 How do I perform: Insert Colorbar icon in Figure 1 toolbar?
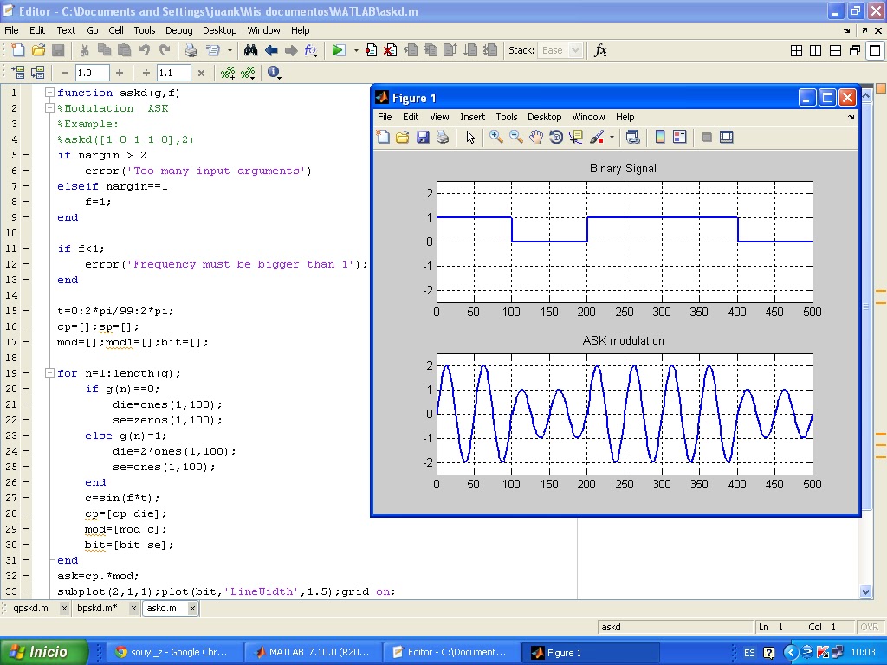(659, 137)
